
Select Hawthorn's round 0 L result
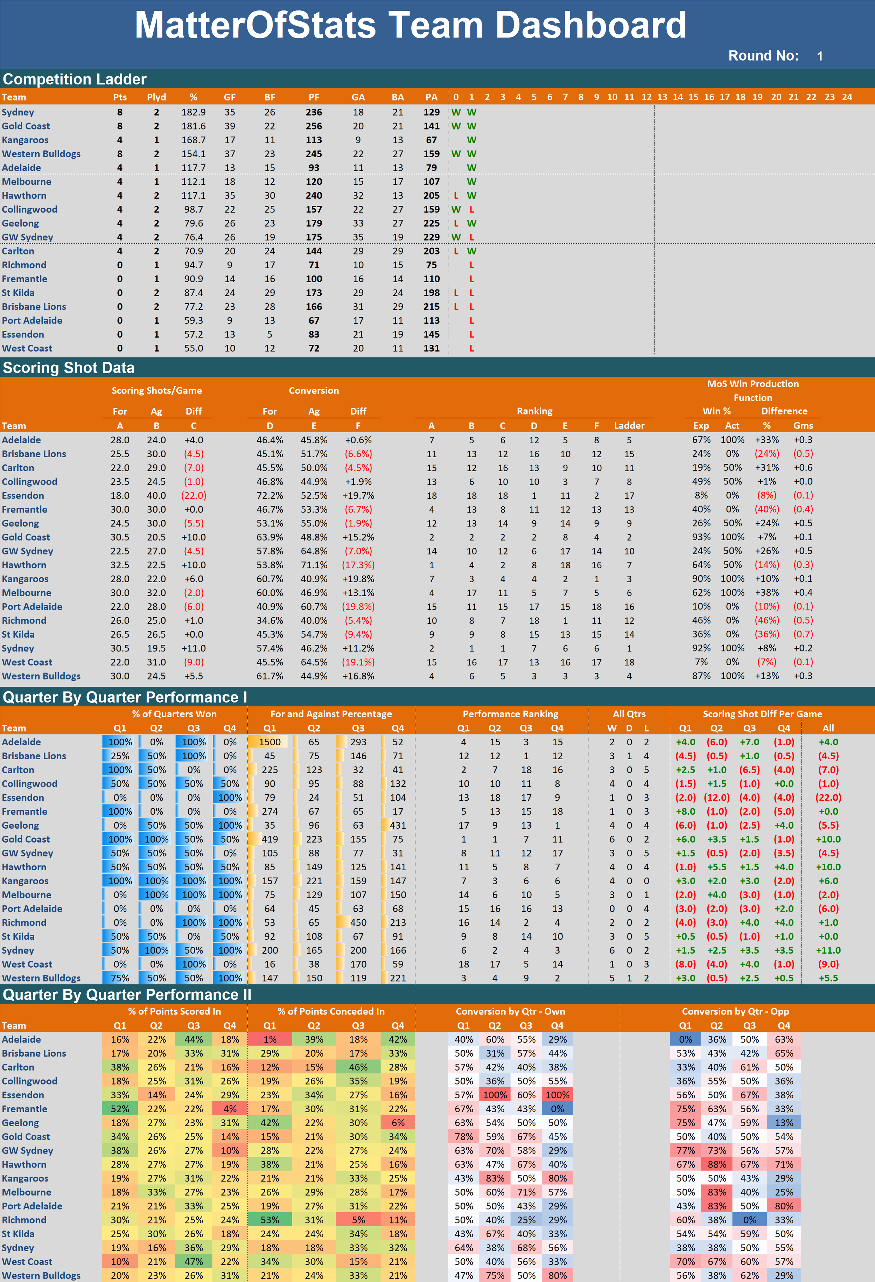click(x=456, y=196)
